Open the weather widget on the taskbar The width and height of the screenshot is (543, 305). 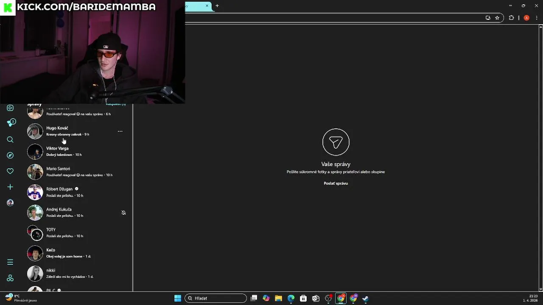point(21,298)
